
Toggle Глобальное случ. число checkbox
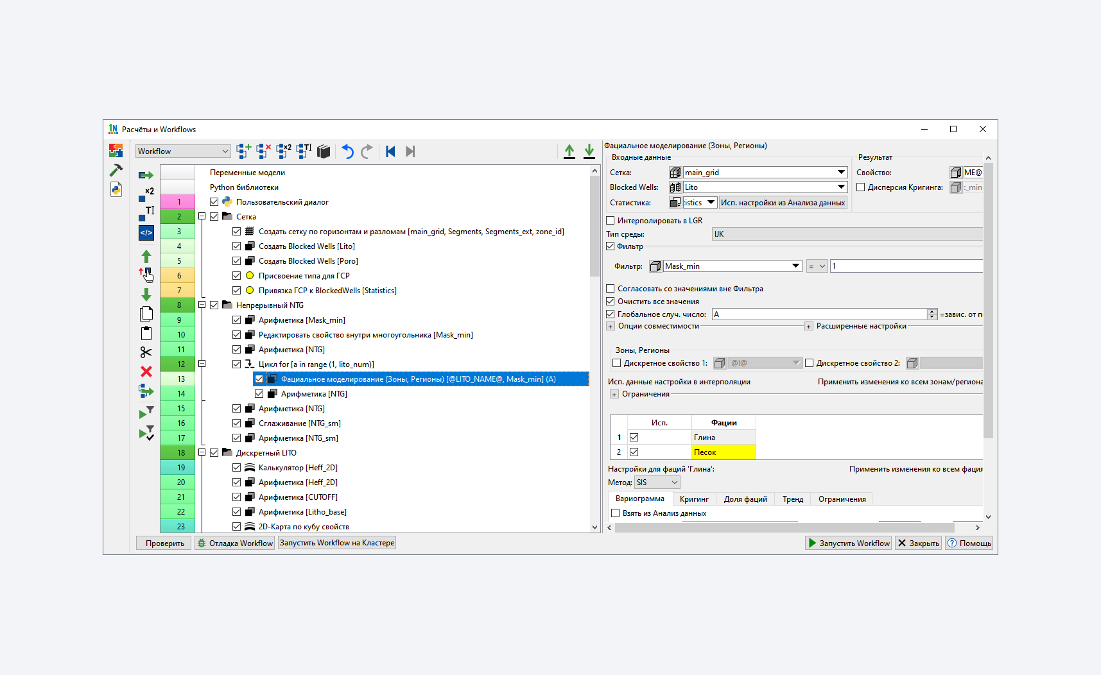pos(611,314)
